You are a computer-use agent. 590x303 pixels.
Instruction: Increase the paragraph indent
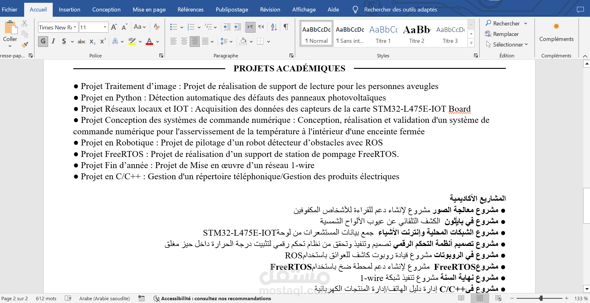(238, 27)
